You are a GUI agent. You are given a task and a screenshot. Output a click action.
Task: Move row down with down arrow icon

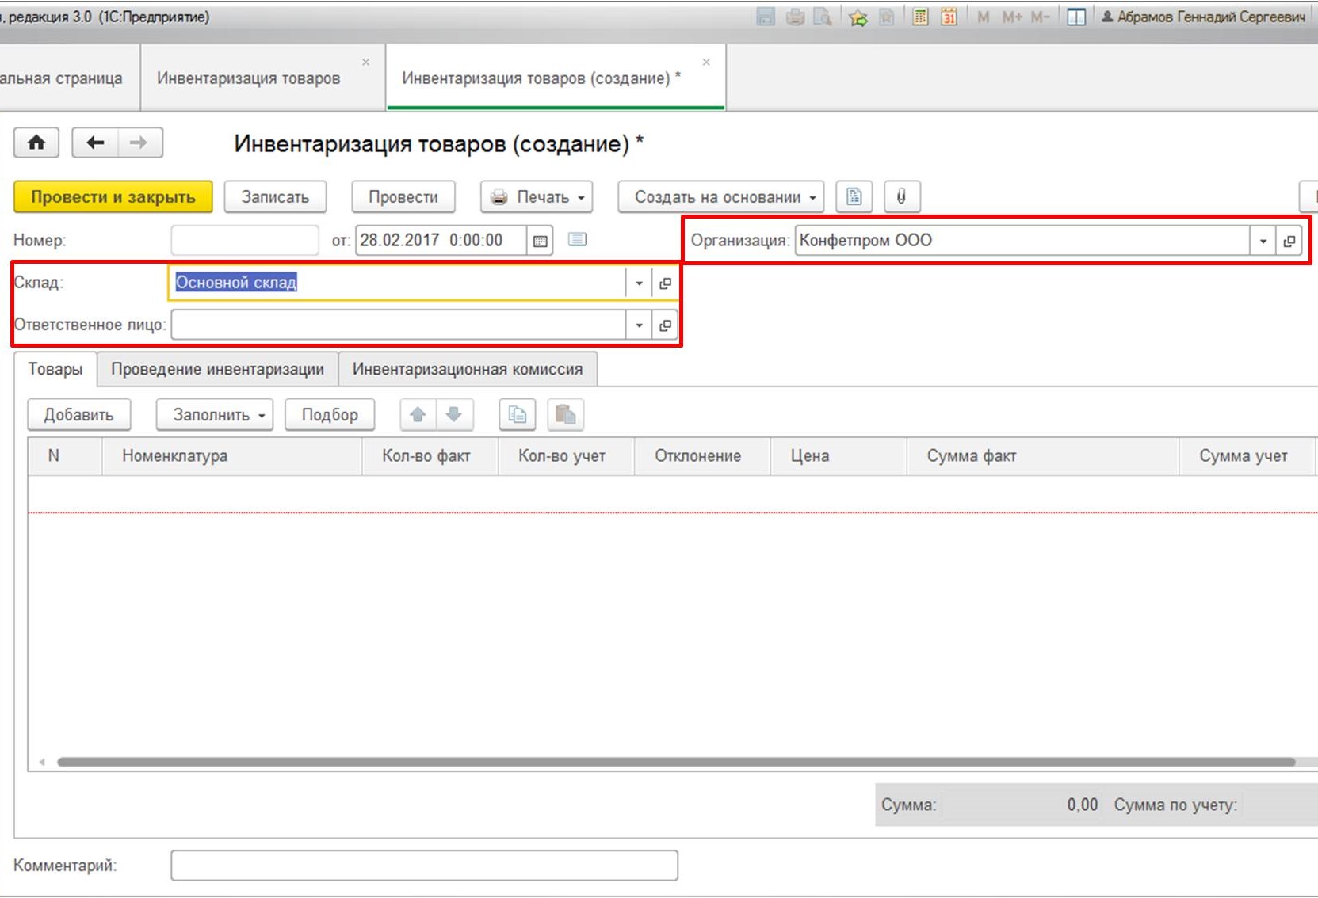pyautogui.click(x=454, y=414)
